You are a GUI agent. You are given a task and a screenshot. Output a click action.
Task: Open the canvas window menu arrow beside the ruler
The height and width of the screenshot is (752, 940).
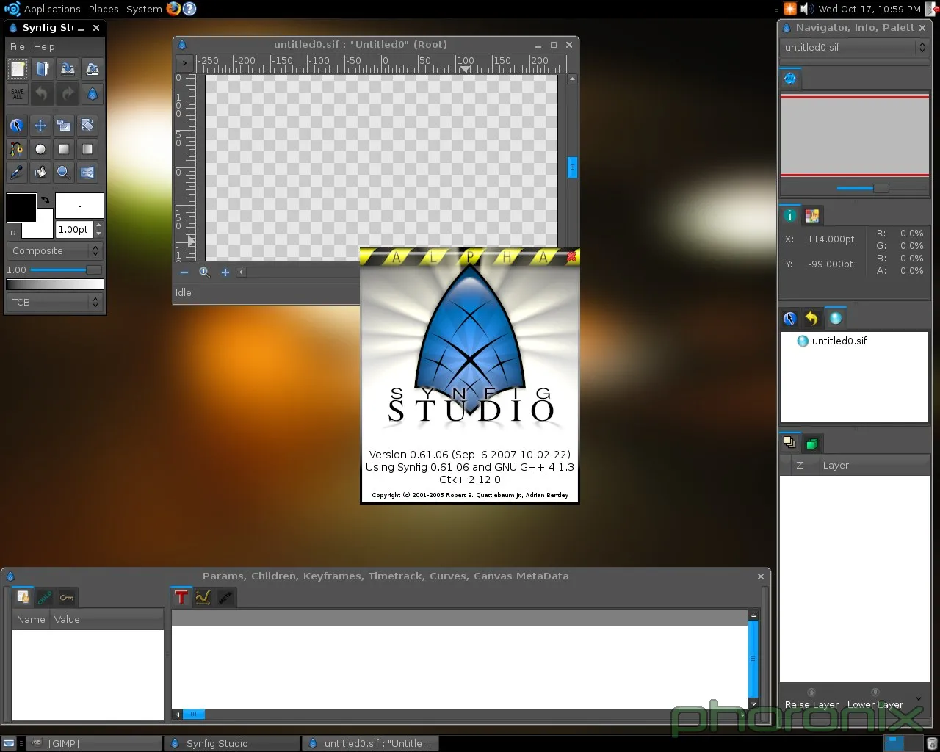[185, 63]
